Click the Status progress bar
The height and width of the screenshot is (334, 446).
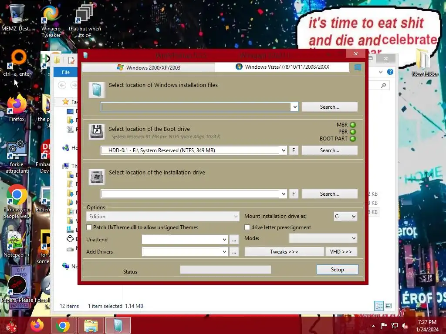click(x=225, y=270)
